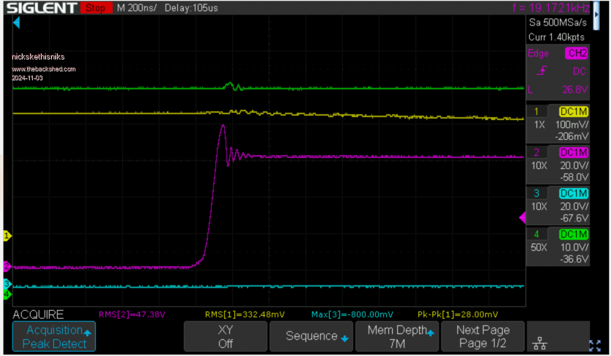
Task: Click the Delay:105us readout
Action: tap(191, 8)
